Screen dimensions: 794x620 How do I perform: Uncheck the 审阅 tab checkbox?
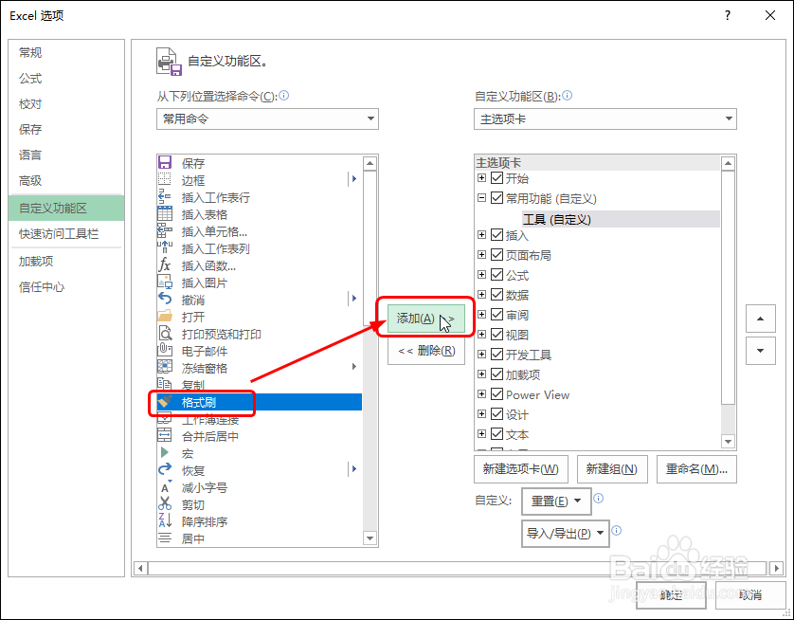pos(496,315)
